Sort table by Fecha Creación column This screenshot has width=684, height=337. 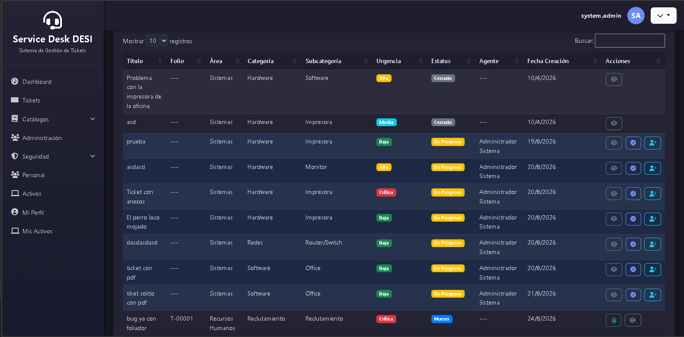click(562, 61)
